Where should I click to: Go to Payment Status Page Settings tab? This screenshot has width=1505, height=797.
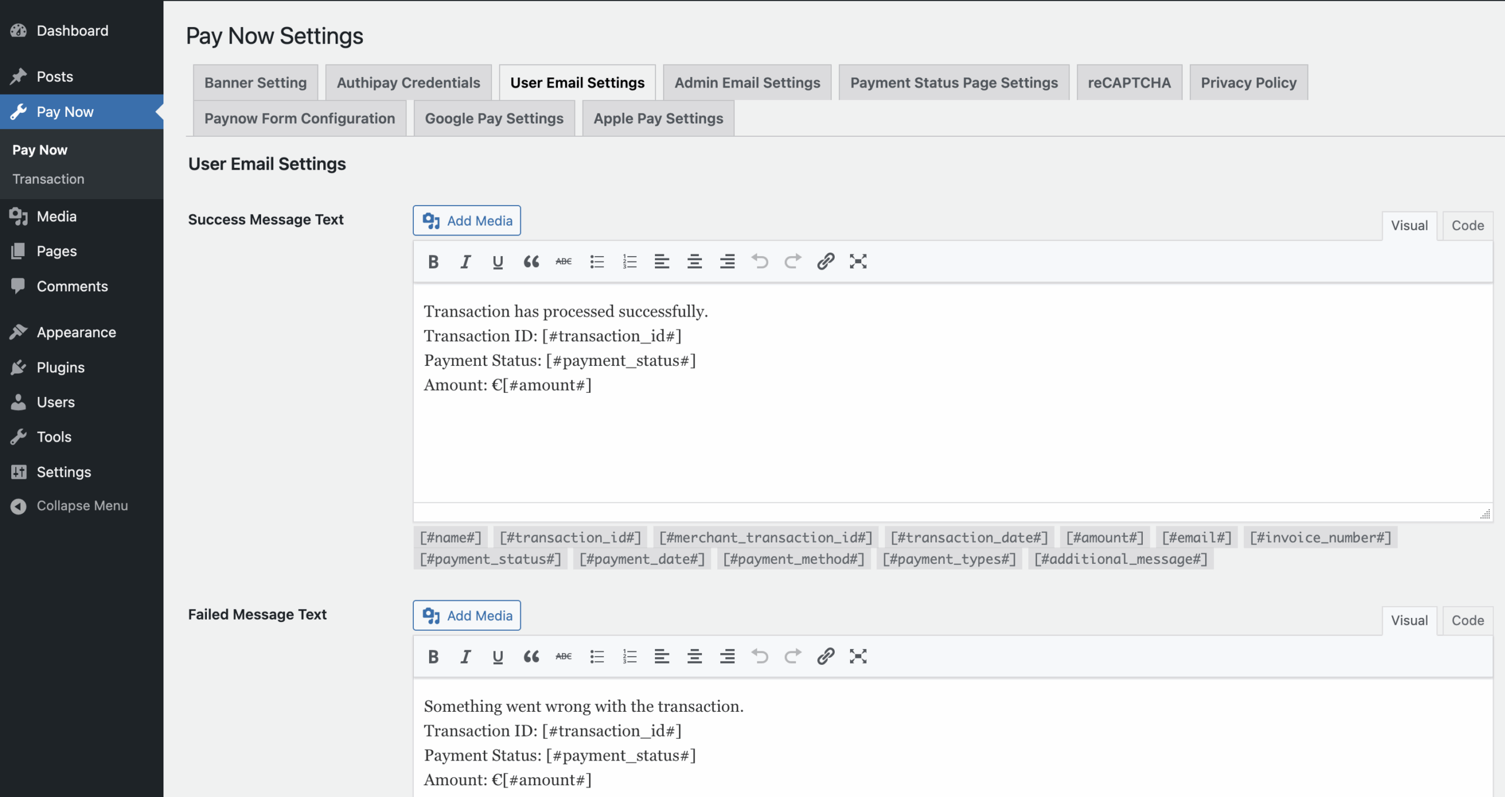click(954, 83)
